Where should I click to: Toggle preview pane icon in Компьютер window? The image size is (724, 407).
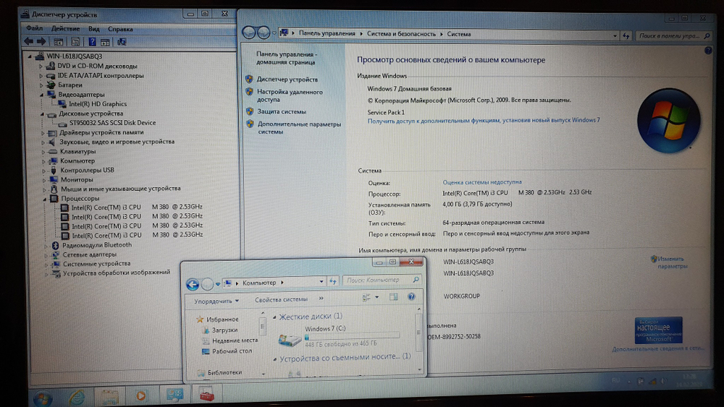point(394,297)
